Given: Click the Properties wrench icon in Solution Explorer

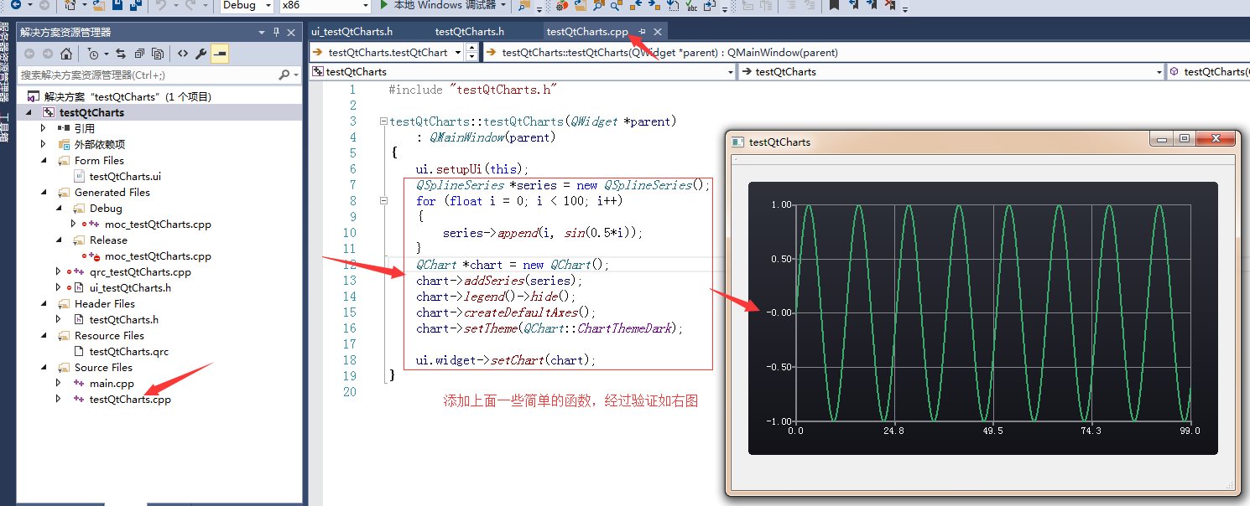Looking at the screenshot, I should point(201,53).
